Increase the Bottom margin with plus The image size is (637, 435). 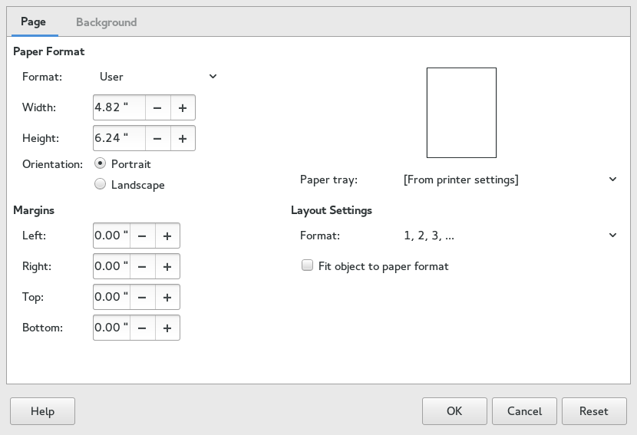[x=167, y=328]
